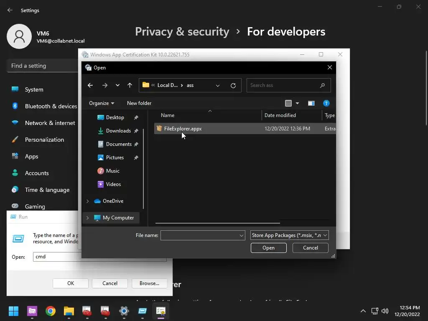Refresh the ass folder view
The image size is (428, 321).
[233, 85]
